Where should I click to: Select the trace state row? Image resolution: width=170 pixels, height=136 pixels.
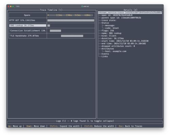coord(109,20)
